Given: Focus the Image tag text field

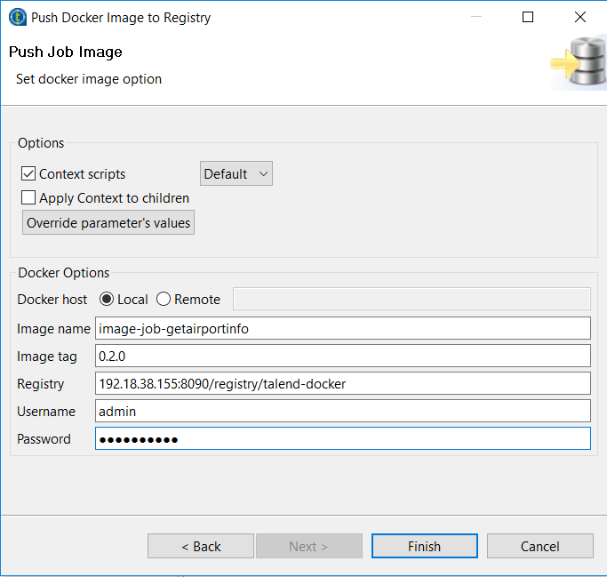Looking at the screenshot, I should (x=342, y=357).
